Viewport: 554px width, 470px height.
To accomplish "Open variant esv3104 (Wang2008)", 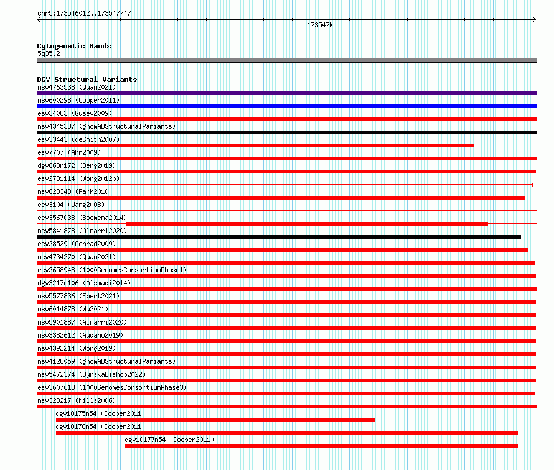I will coord(71,205).
